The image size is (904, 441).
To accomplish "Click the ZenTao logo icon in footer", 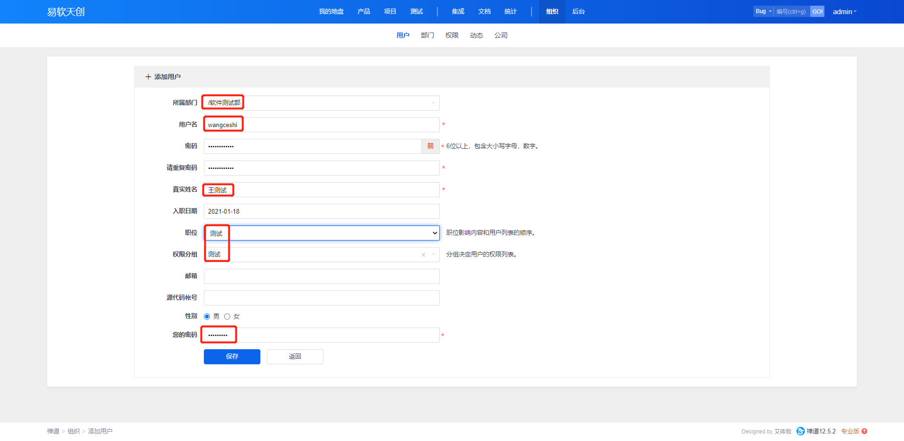I will (800, 431).
